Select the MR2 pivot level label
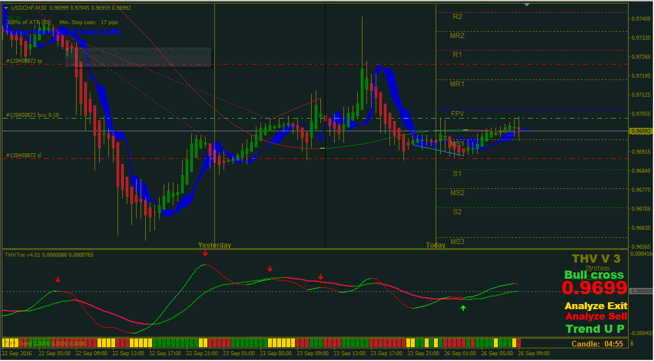The width and height of the screenshot is (654, 361). [x=457, y=36]
